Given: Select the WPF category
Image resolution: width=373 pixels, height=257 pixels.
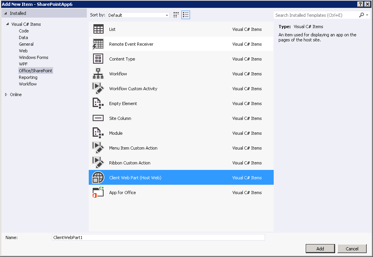Looking at the screenshot, I should click(23, 64).
